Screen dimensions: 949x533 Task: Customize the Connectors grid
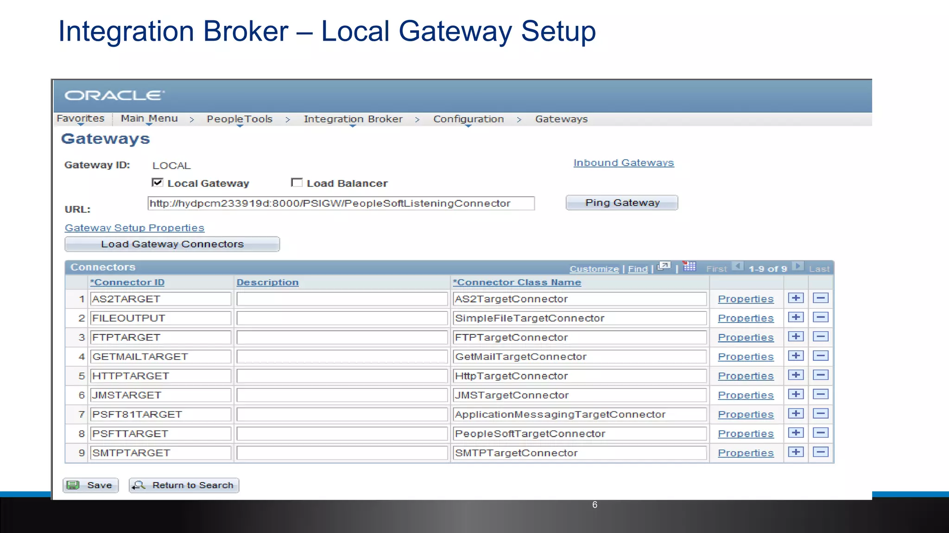594,269
